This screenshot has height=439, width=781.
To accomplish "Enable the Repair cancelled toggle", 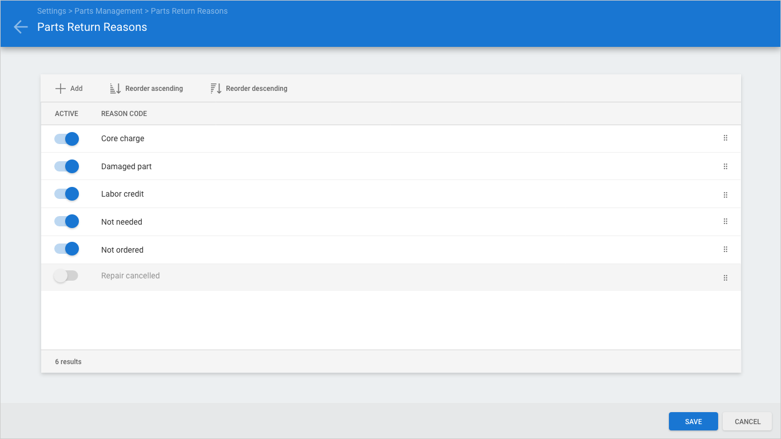I will 66,276.
